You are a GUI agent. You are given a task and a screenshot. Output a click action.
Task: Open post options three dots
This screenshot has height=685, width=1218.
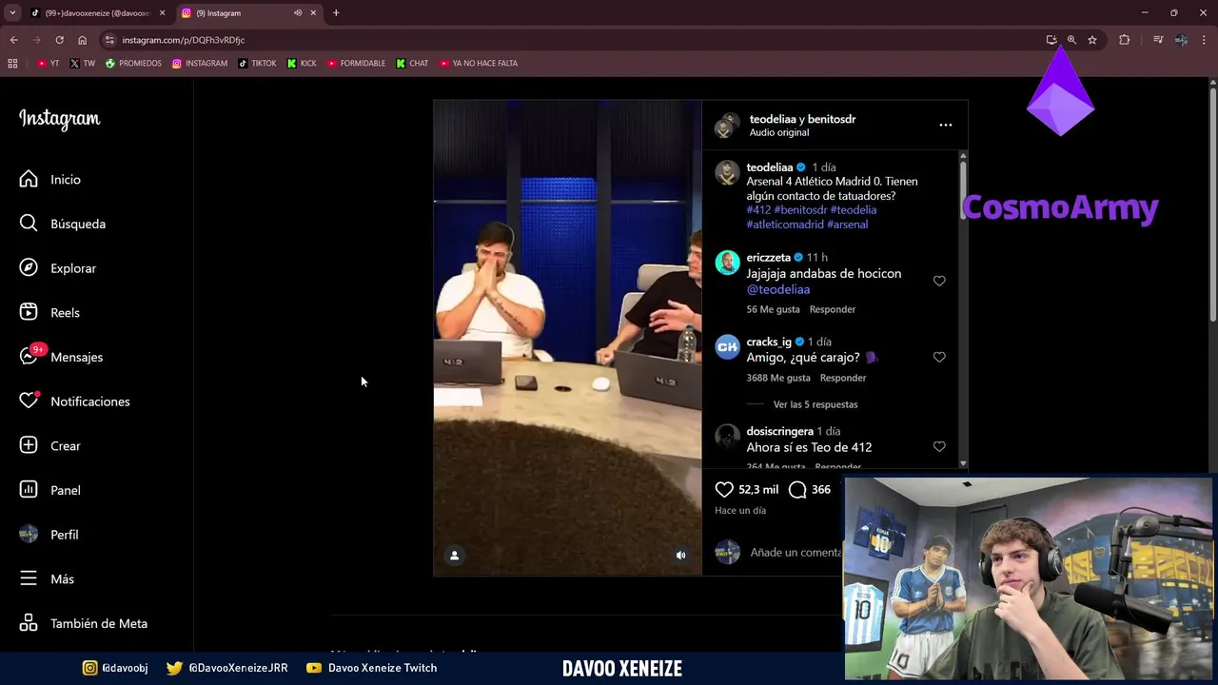tap(945, 125)
